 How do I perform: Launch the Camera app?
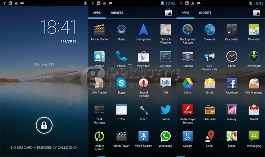pos(187,56)
